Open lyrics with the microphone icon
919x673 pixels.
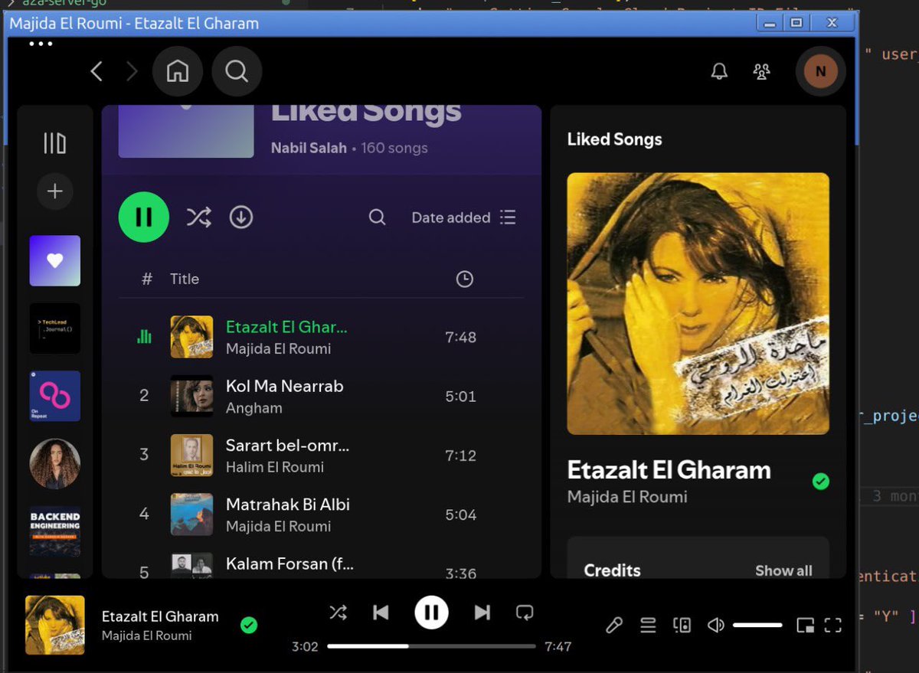point(613,626)
